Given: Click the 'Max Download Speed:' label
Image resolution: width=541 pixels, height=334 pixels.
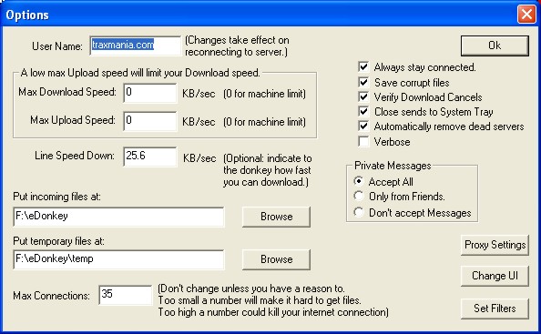Looking at the screenshot, I should pos(67,92).
